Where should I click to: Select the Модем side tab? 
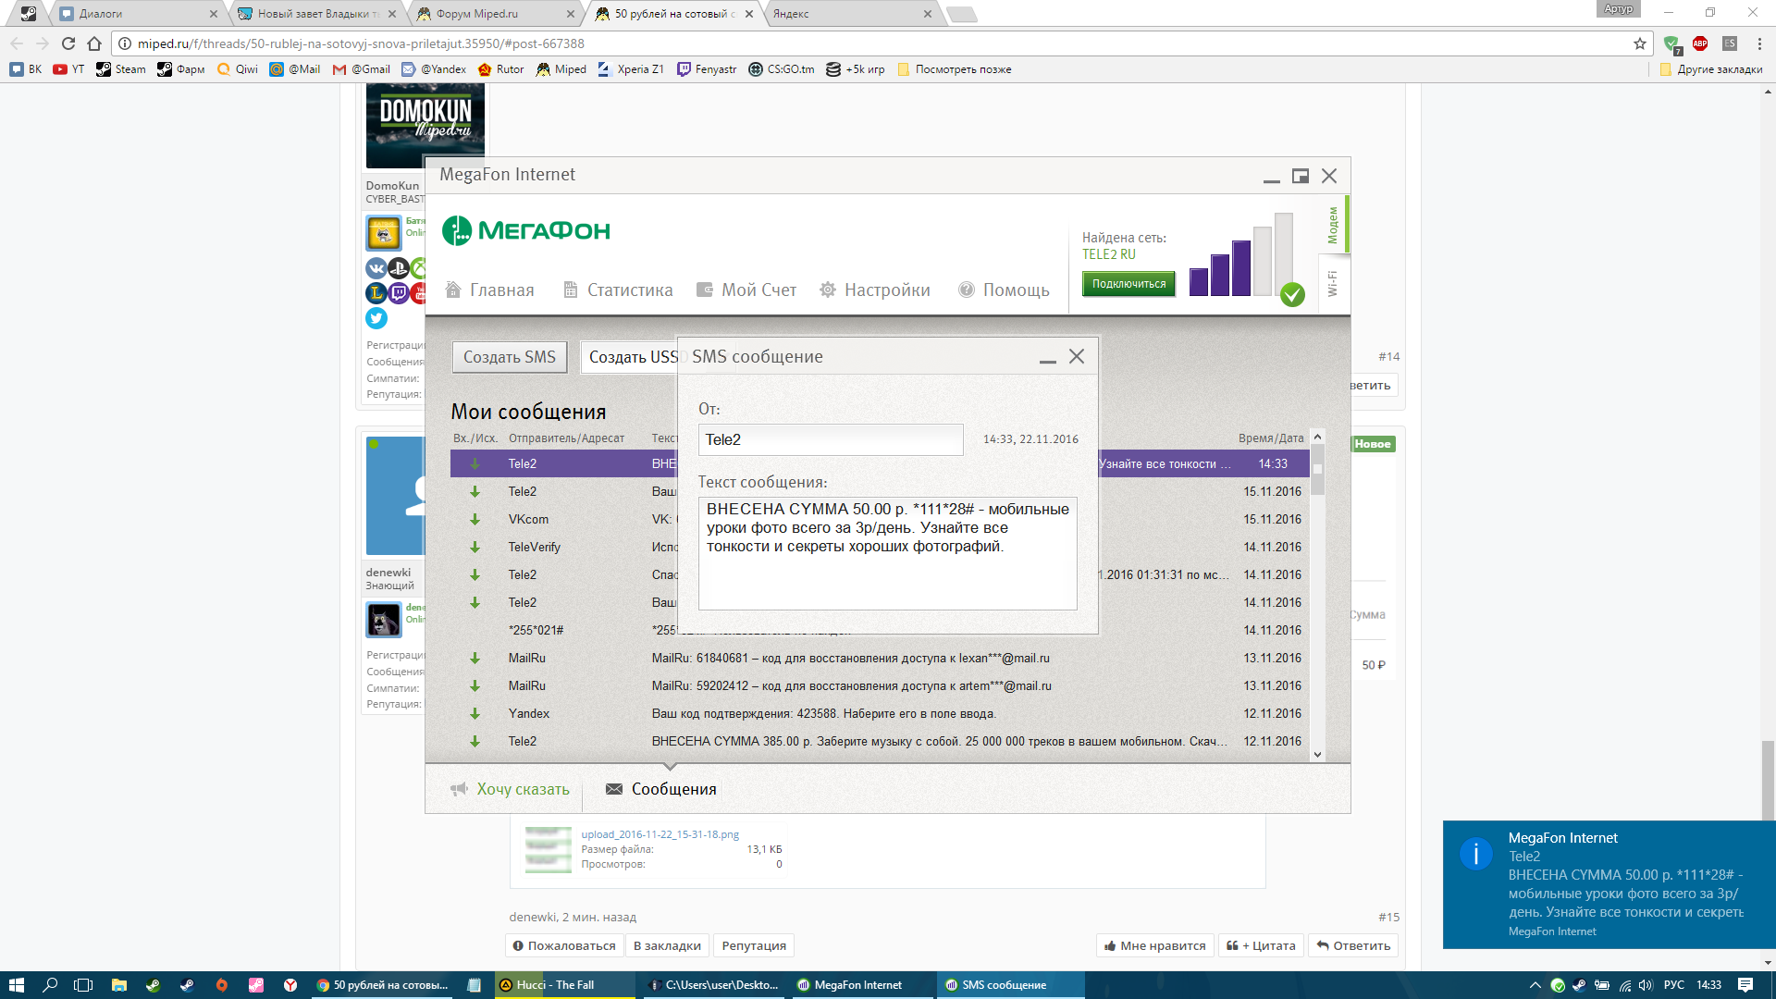(x=1333, y=225)
